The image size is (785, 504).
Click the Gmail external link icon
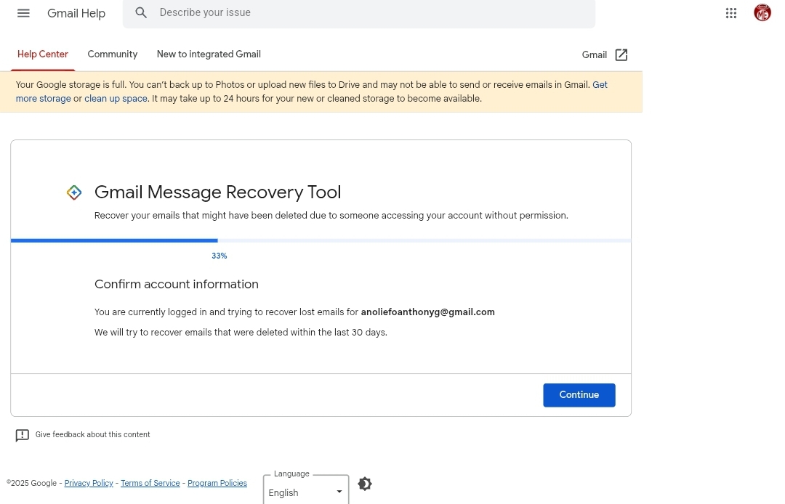click(x=621, y=54)
